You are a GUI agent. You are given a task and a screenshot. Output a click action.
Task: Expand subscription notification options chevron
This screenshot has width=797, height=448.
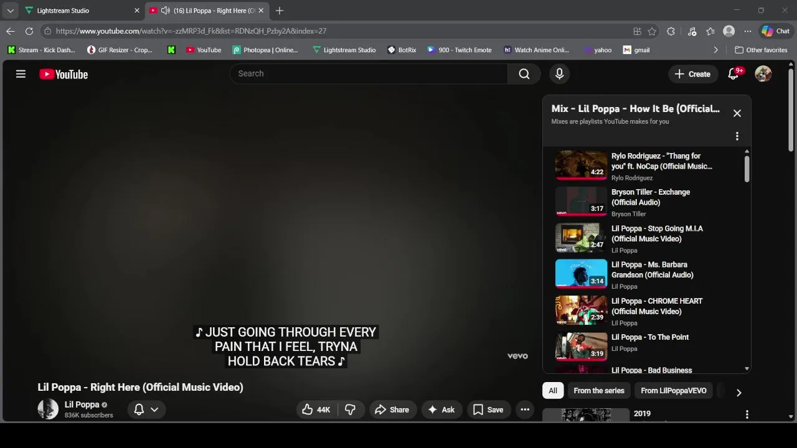point(154,409)
